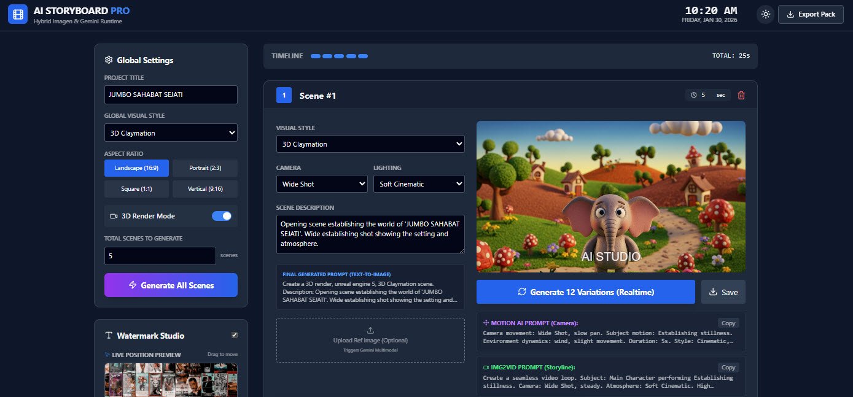Click the 'Triggers Gemini Multimodal' hint text
The height and width of the screenshot is (397, 853).
coord(370,350)
